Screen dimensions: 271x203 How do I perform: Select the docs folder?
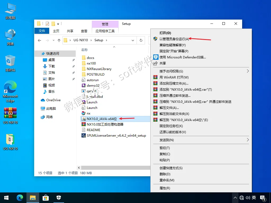point(91,58)
